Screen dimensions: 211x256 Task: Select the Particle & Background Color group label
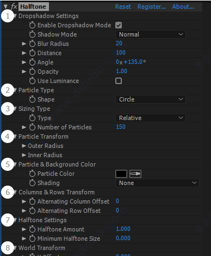point(57,164)
